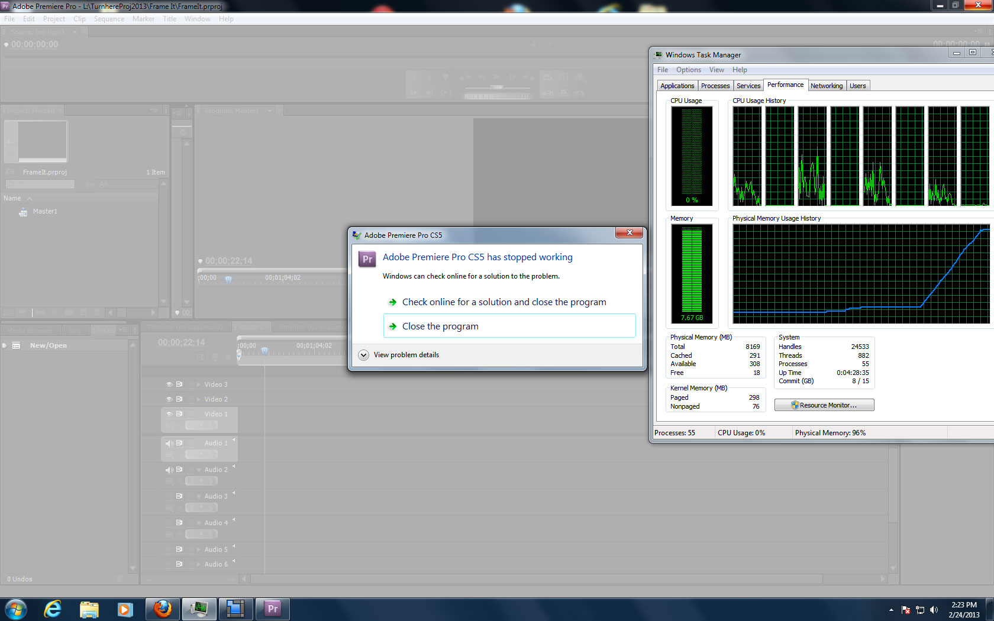This screenshot has height=621, width=994.
Task: Mute the Audio 1 track speaker
Action: point(169,443)
